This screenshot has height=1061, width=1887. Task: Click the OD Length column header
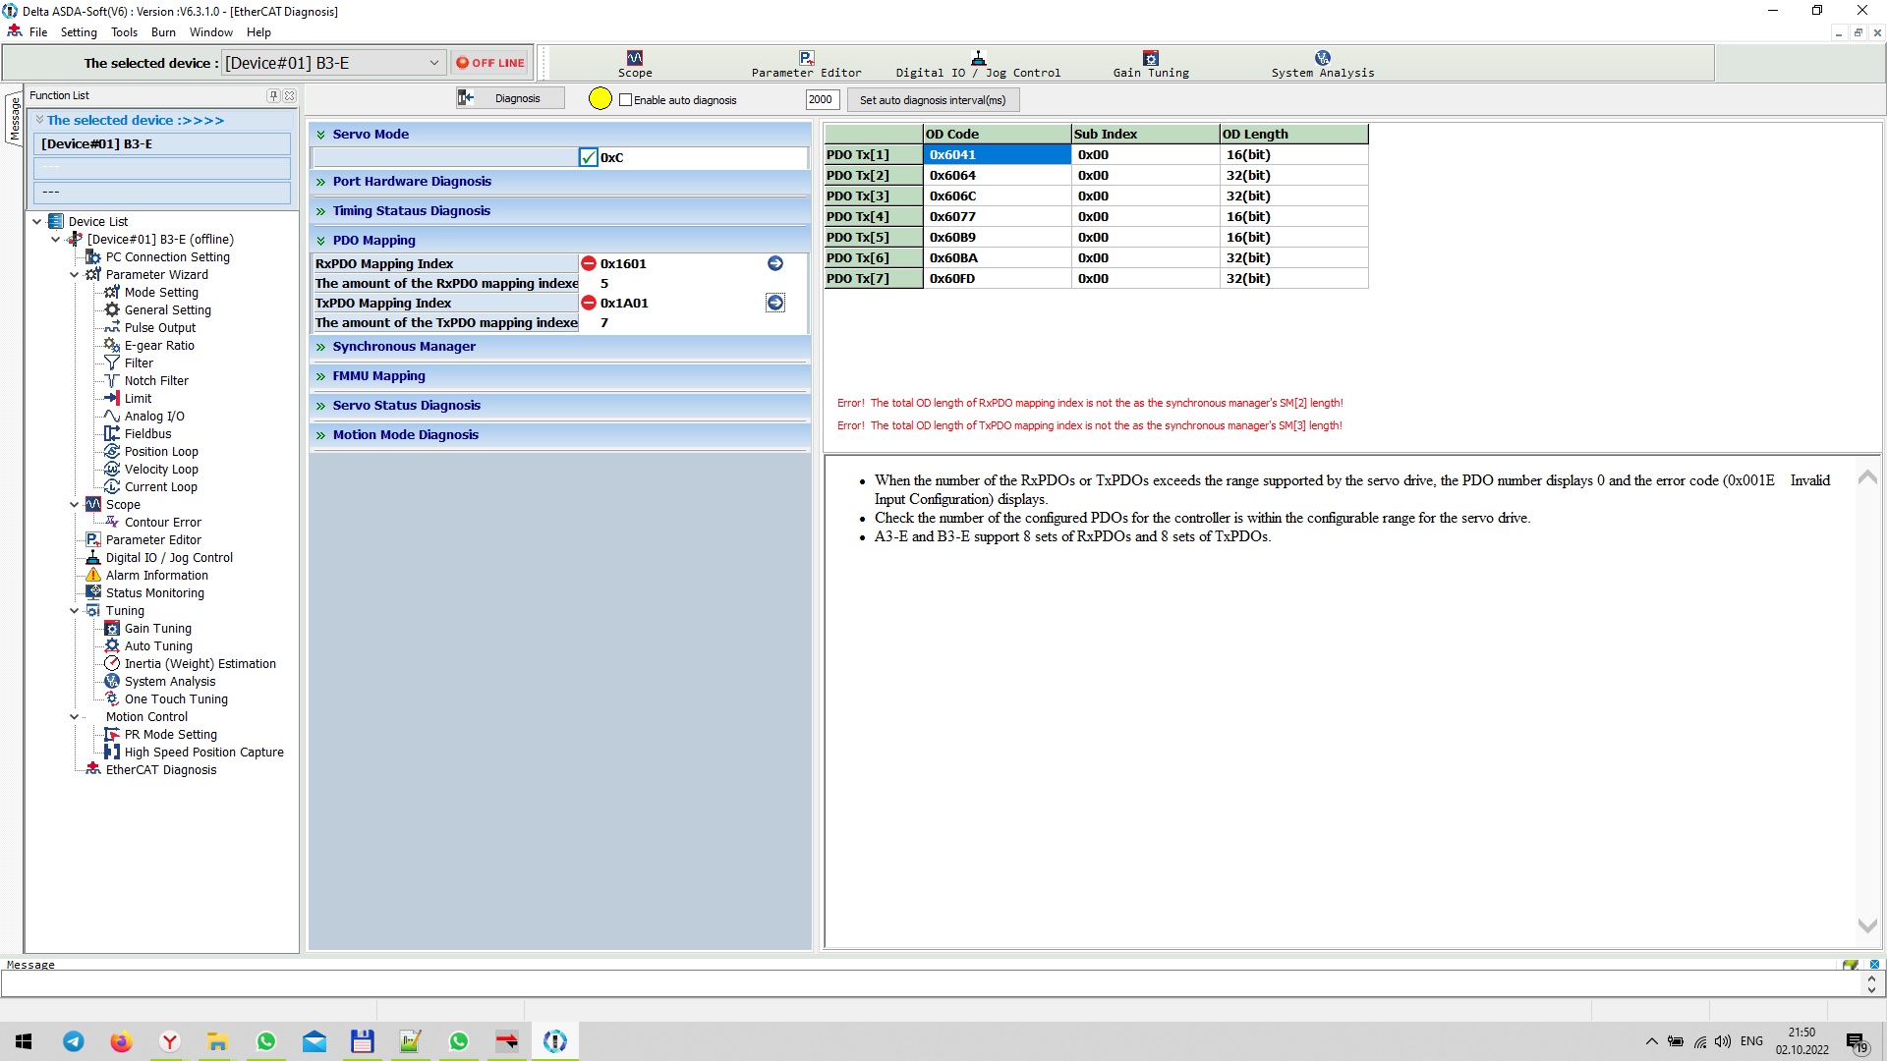click(x=1293, y=135)
